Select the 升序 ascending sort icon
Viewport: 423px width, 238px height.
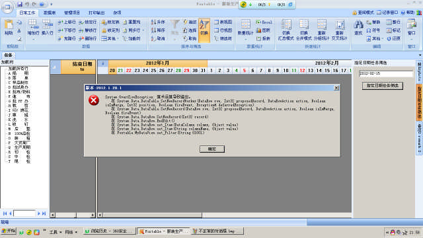coord(158,22)
